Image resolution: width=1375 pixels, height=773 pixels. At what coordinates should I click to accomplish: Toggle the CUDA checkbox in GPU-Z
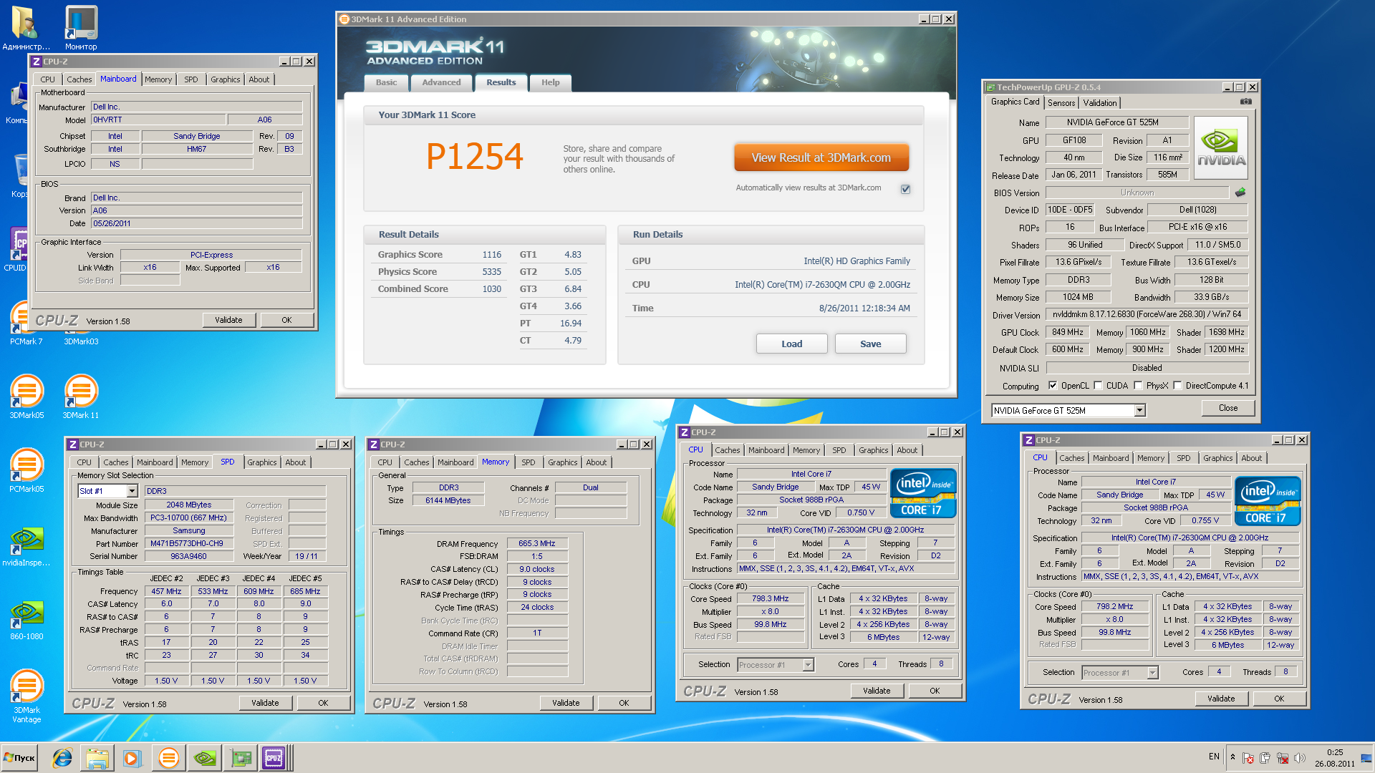[x=1098, y=385]
